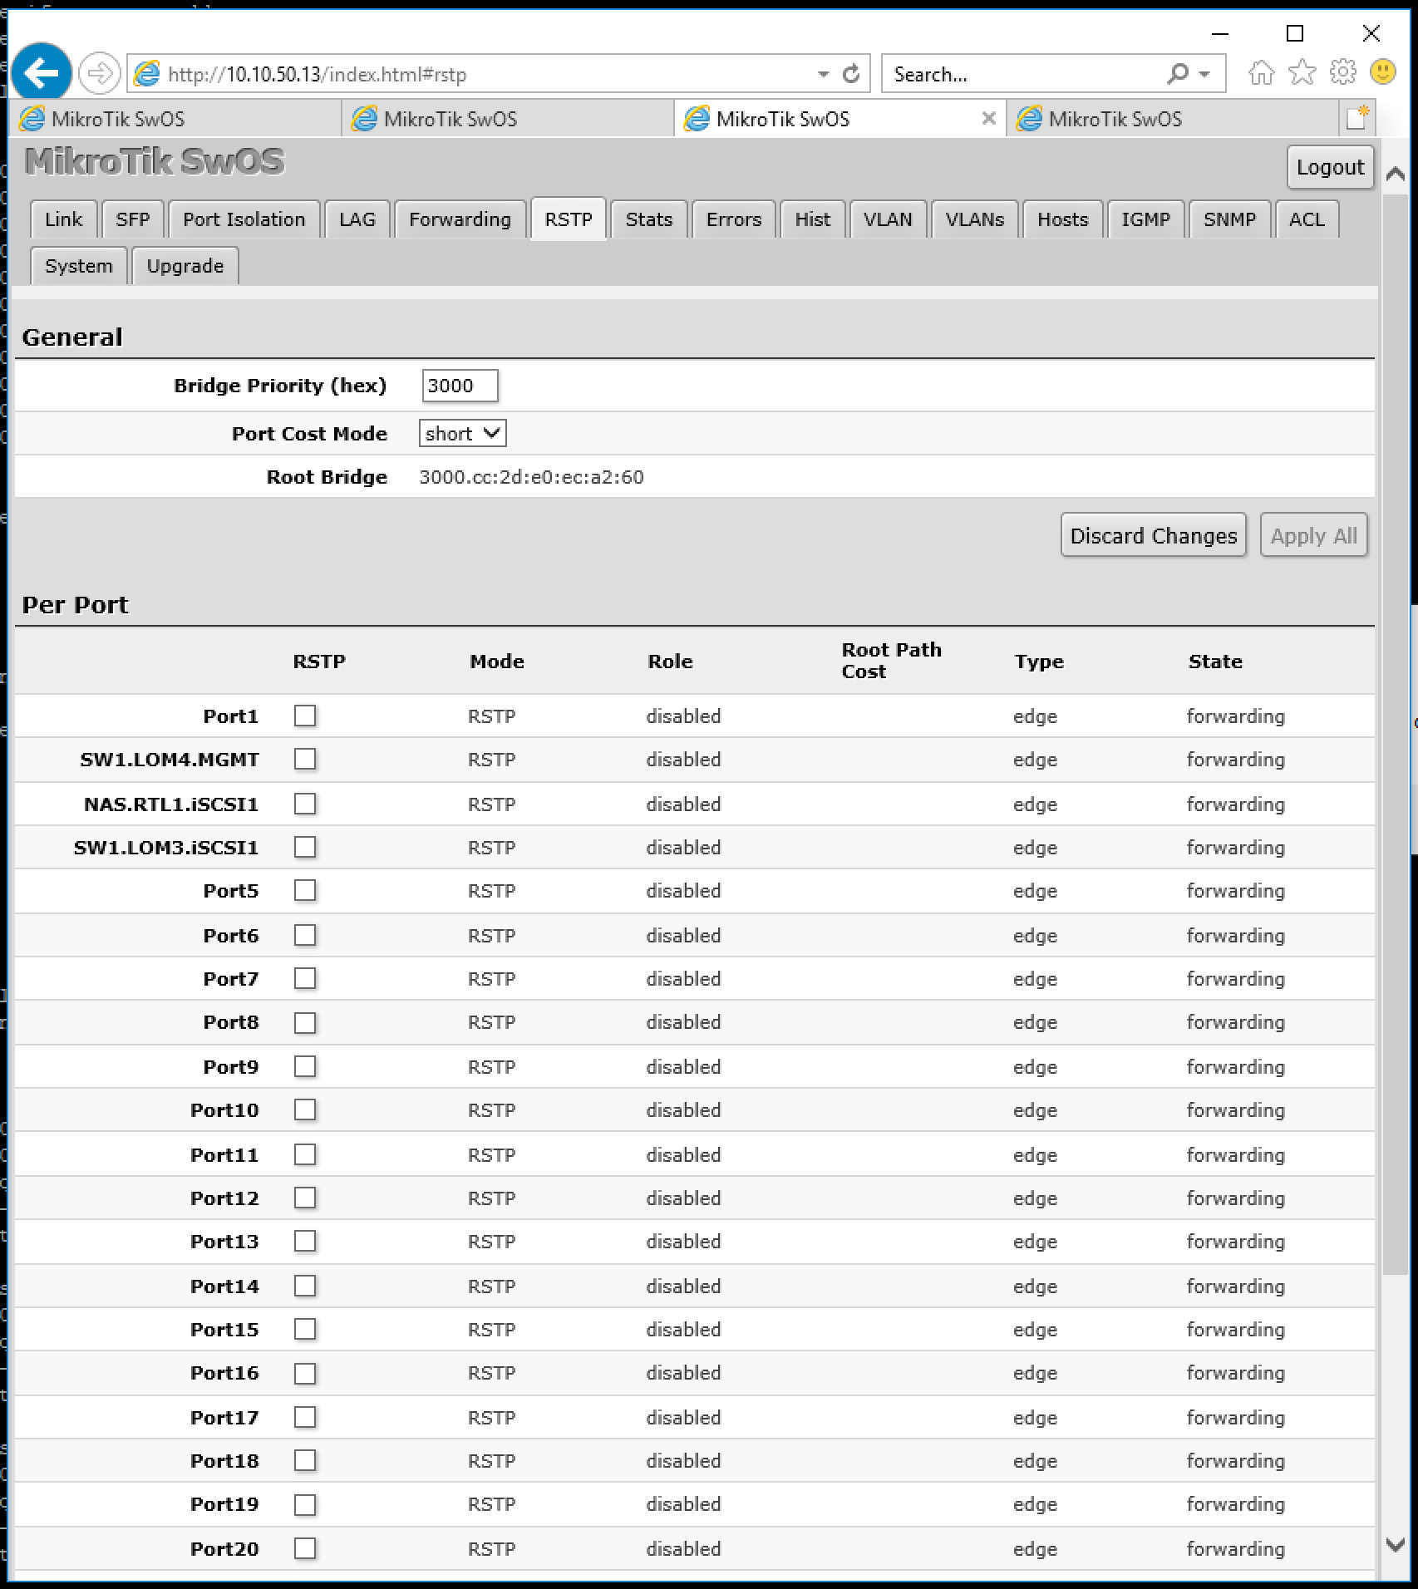Open the Port Cost Mode dropdown
The width and height of the screenshot is (1418, 1589).
[462, 433]
